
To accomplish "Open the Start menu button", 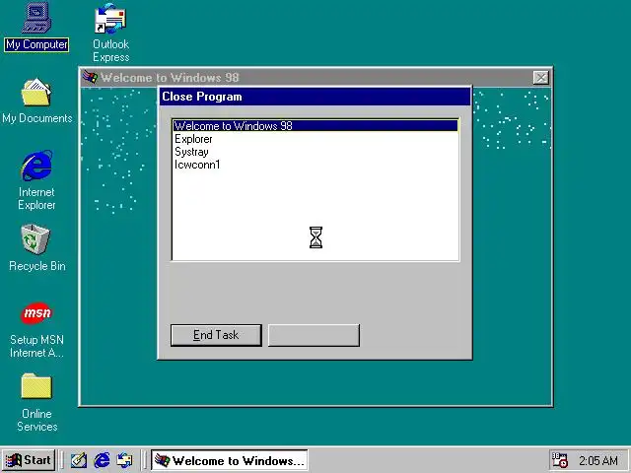I will (29, 460).
